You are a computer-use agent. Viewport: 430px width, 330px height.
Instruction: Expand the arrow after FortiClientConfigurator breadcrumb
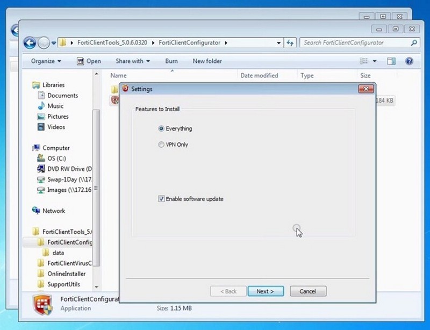(x=226, y=43)
